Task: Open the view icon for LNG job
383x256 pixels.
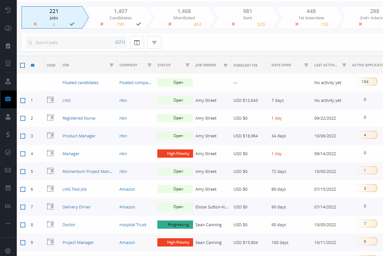Action: (x=50, y=100)
